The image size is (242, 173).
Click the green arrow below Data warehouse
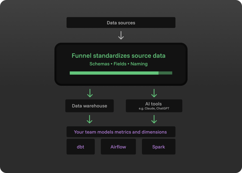pos(89,119)
